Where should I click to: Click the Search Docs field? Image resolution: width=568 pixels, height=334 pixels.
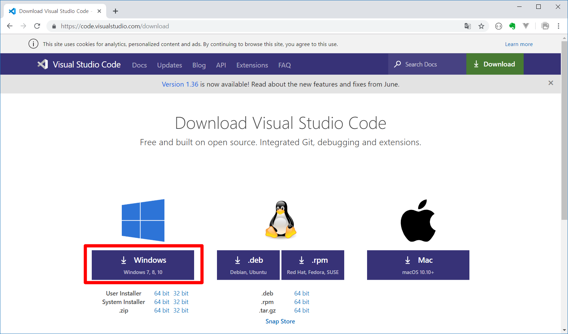[x=427, y=64]
